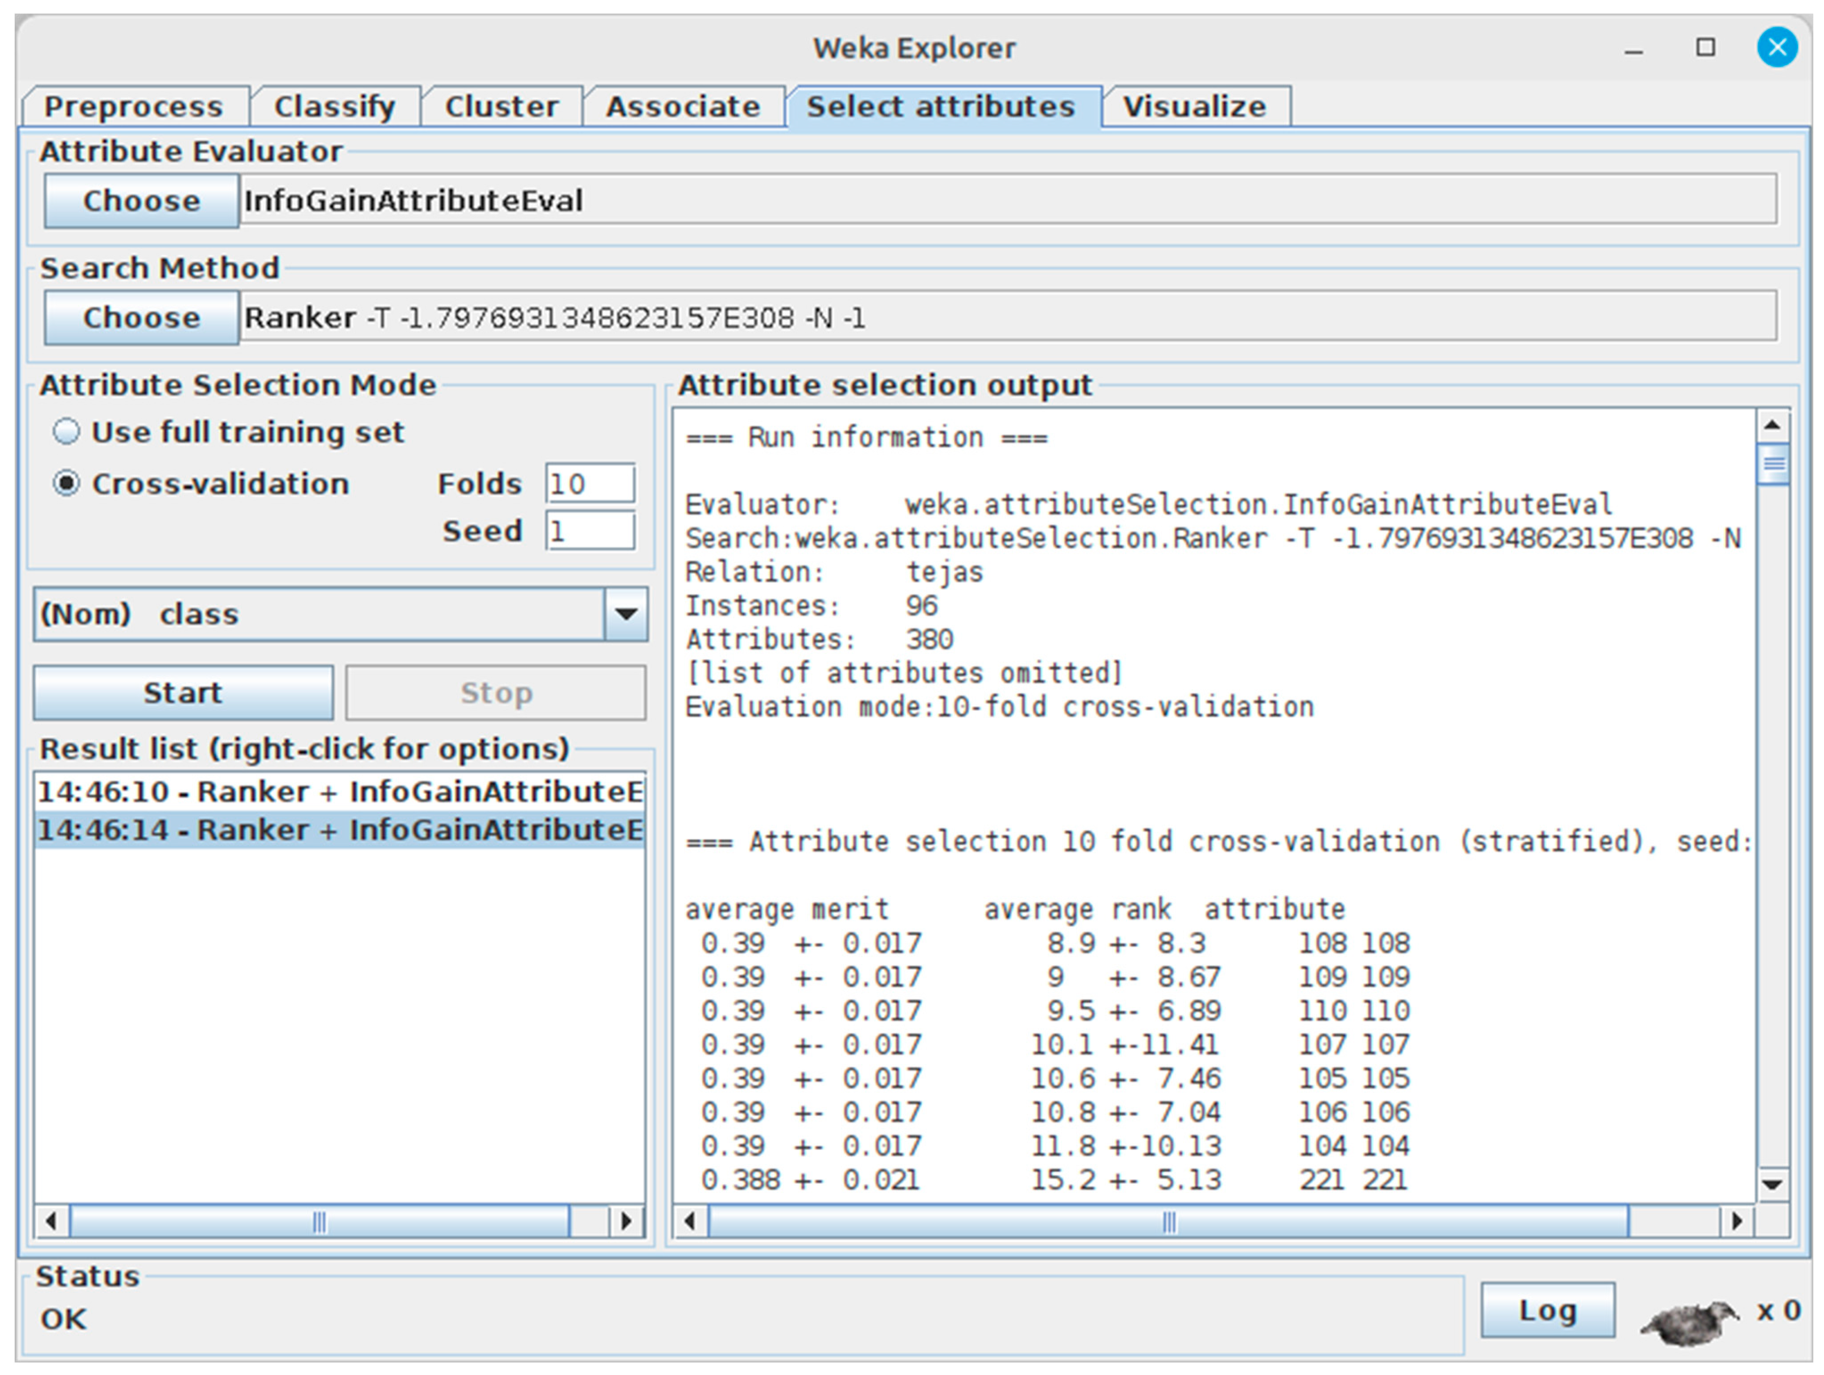Close the Weka Explorer window
Viewport: 1824px width, 1375px height.
point(1777,48)
